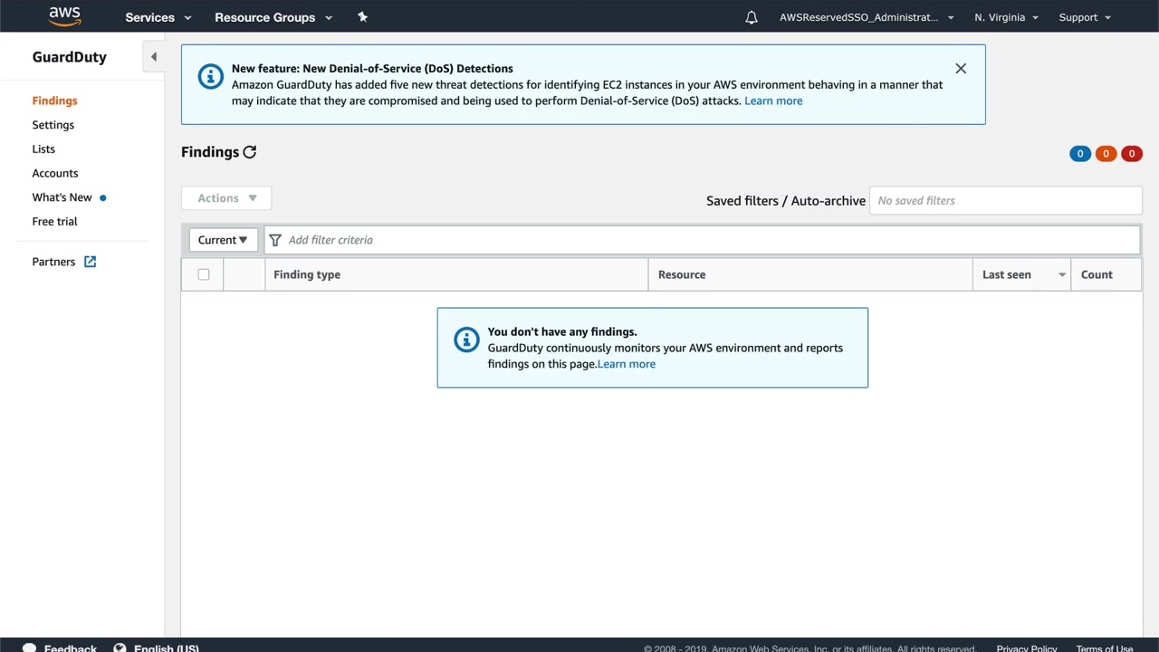1159x652 pixels.
Task: Click the saved filters input field
Action: 1005,200
